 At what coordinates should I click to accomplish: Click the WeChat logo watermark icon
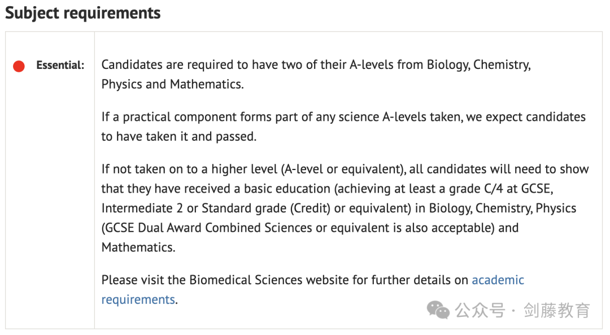438,310
